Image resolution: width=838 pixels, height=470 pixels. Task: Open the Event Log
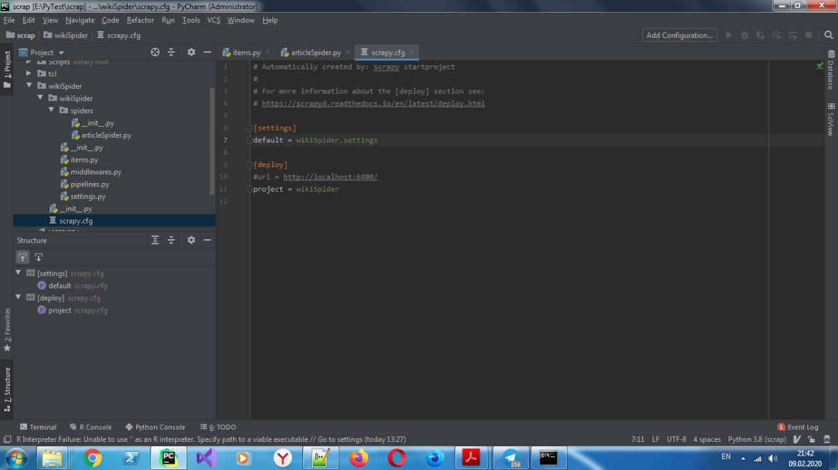[797, 427]
